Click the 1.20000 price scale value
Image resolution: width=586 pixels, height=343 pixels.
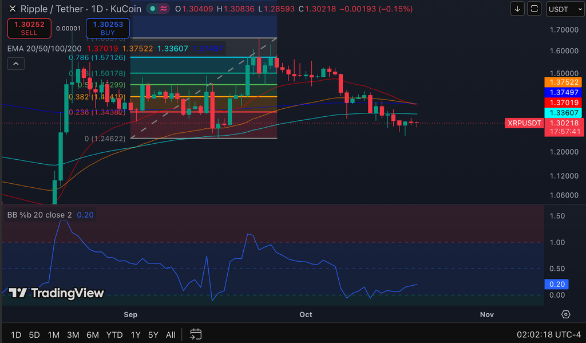tap(564, 152)
